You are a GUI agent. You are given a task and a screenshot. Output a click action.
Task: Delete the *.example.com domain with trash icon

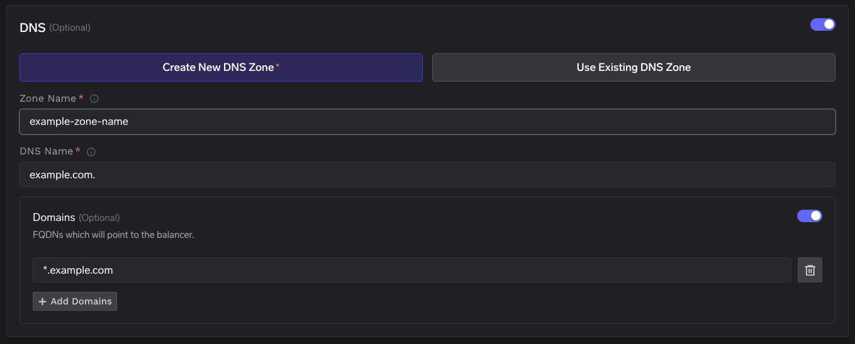[810, 270]
